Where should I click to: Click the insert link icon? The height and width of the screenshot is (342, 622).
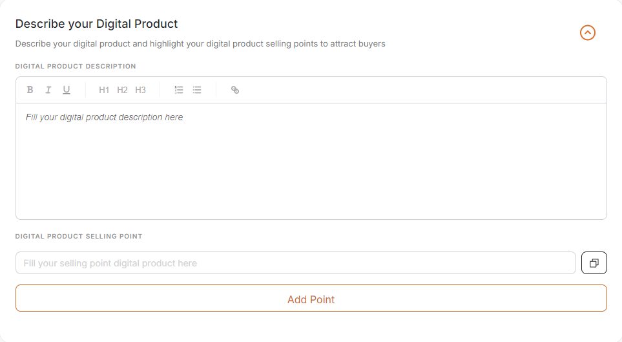(235, 90)
